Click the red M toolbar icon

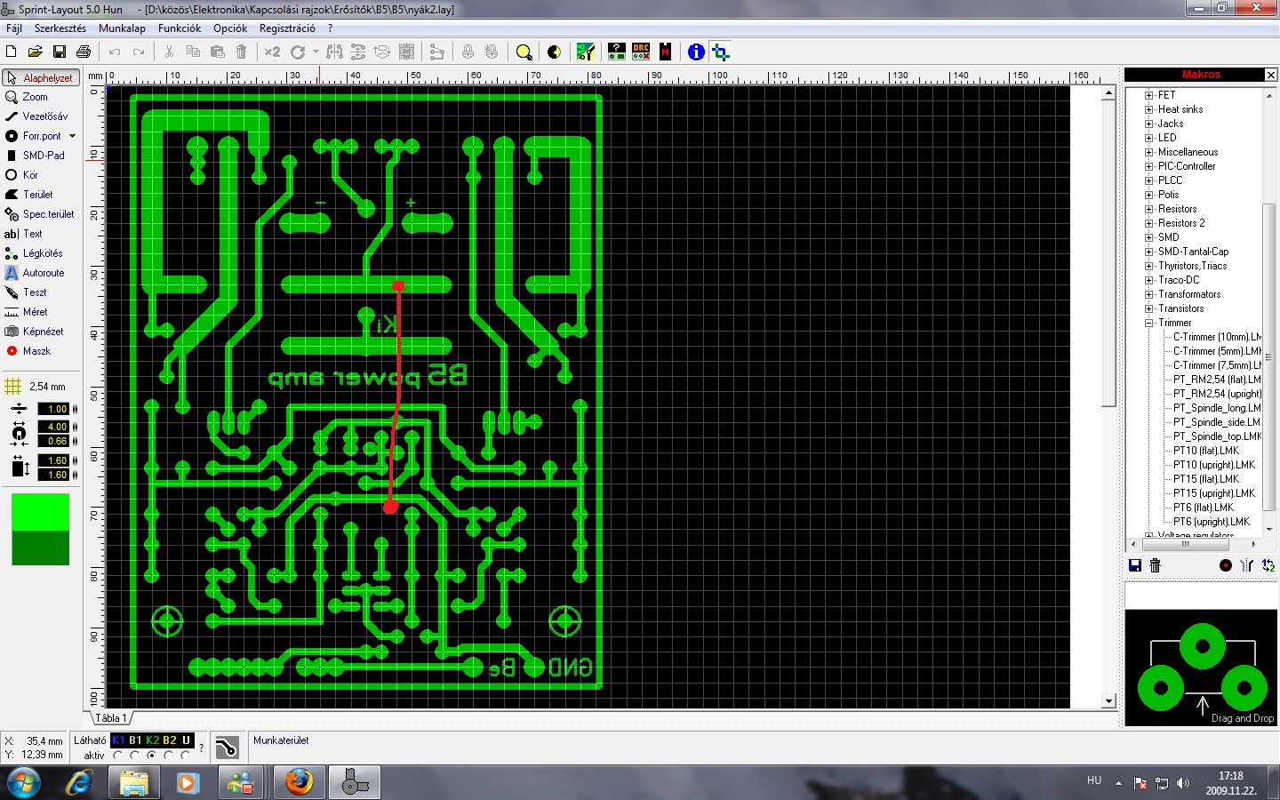coord(665,52)
